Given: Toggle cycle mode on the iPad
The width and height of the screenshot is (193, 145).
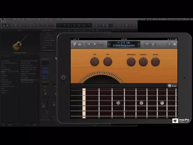Looking at the screenshot, I should [x=147, y=44].
